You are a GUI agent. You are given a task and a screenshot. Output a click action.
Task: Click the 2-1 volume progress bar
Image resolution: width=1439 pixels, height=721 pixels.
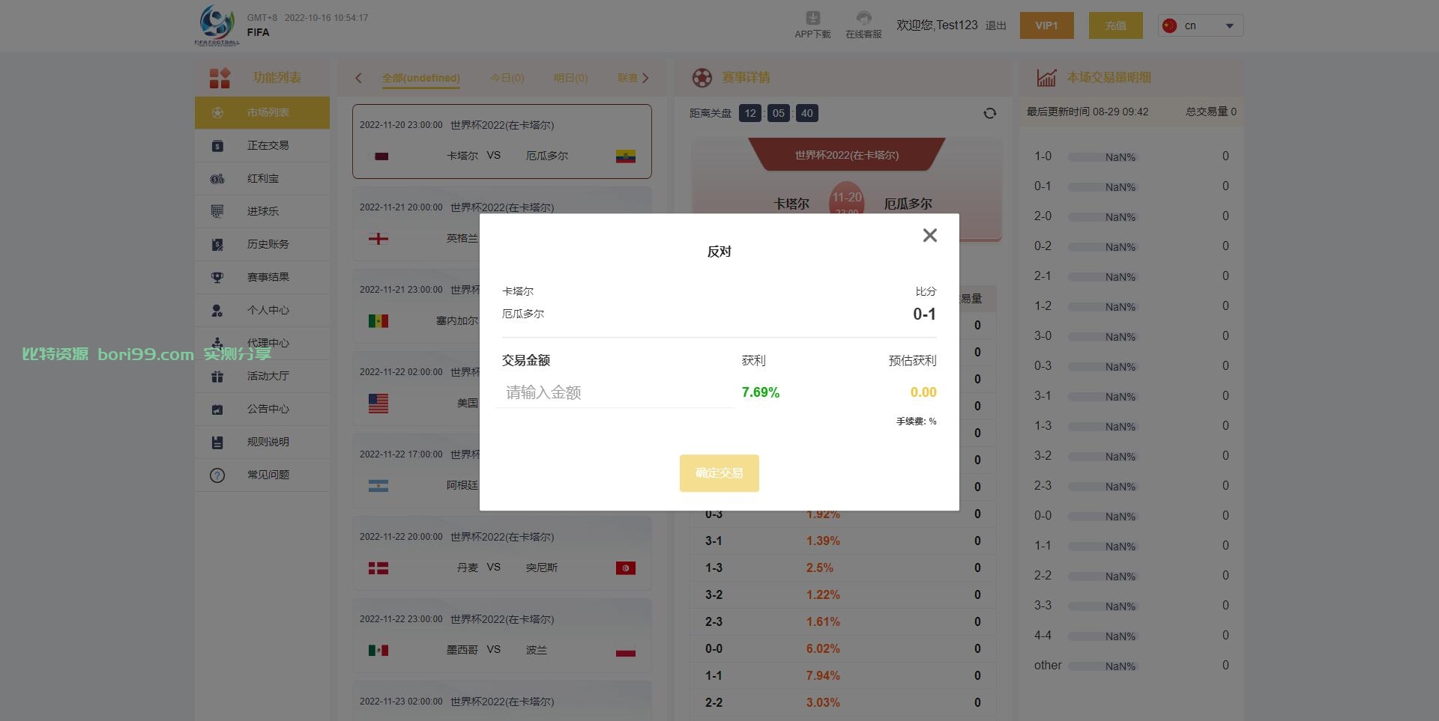coord(1102,277)
